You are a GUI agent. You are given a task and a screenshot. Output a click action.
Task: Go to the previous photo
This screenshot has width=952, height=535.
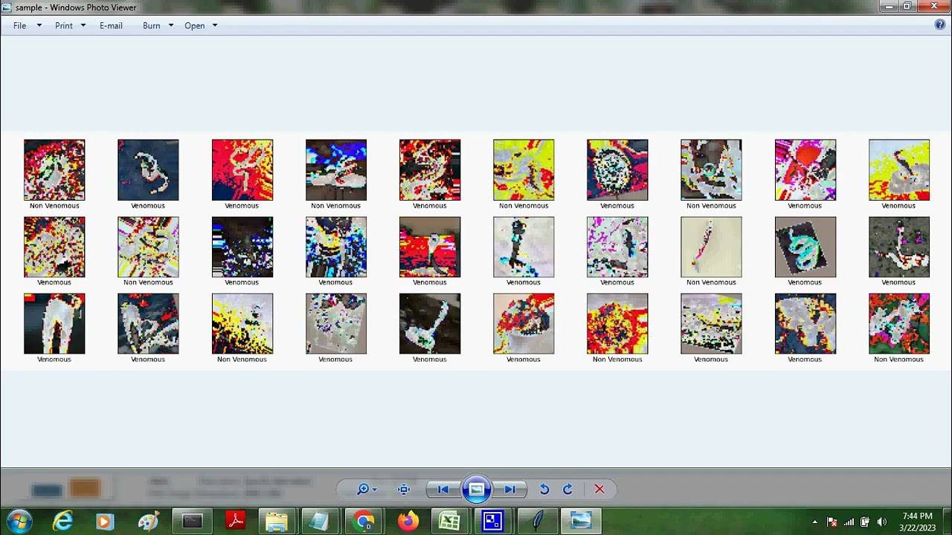pyautogui.click(x=443, y=489)
